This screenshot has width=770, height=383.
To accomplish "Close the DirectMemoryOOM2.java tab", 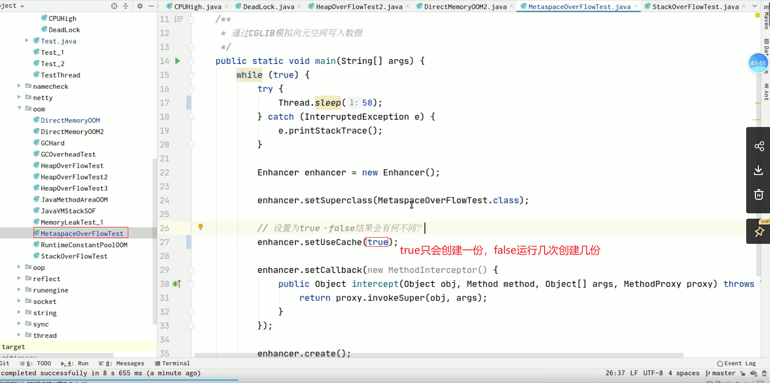I will [x=512, y=6].
